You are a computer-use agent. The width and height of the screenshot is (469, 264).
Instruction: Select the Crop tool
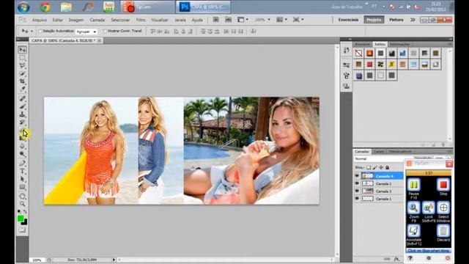pyautogui.click(x=23, y=81)
